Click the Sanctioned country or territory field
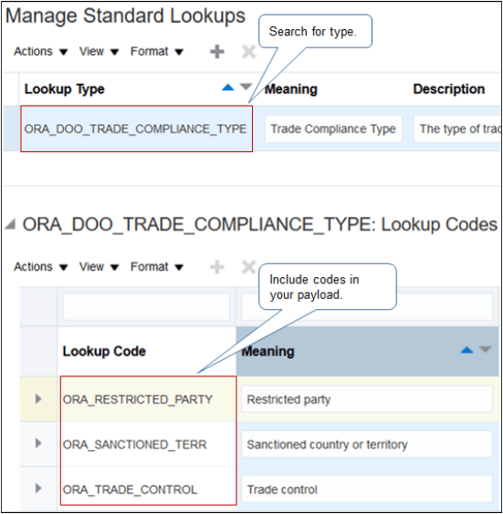Image resolution: width=503 pixels, height=514 pixels. click(367, 444)
